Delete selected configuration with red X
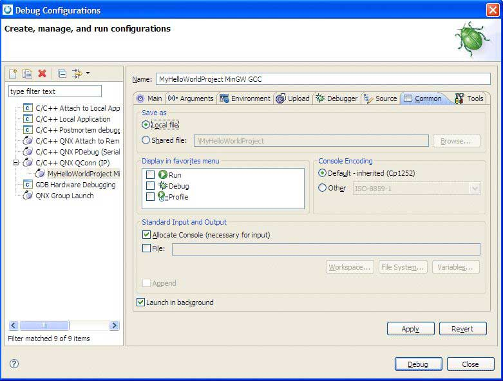The image size is (503, 381). tap(42, 74)
